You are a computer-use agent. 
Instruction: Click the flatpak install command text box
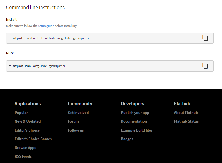tap(110, 38)
